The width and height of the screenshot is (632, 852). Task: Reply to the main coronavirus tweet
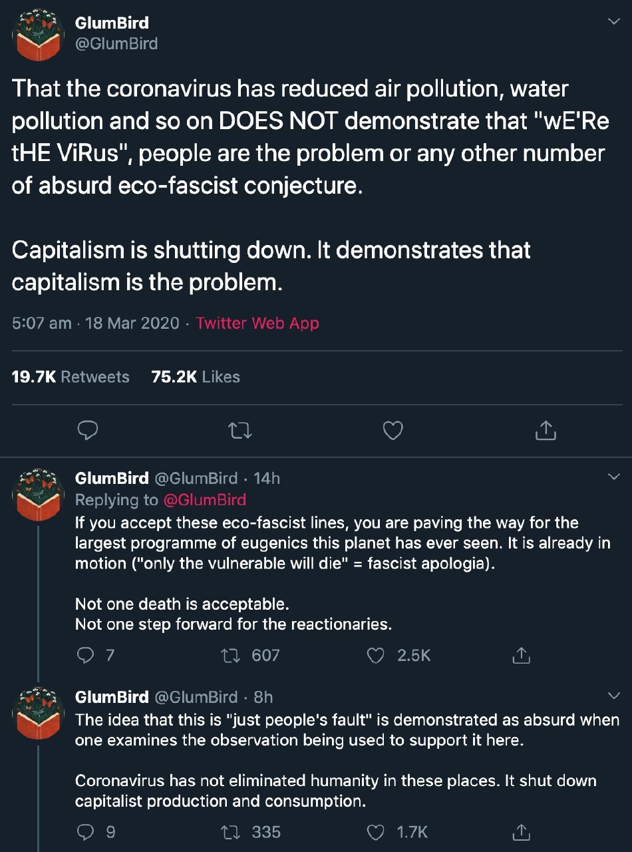(x=88, y=431)
